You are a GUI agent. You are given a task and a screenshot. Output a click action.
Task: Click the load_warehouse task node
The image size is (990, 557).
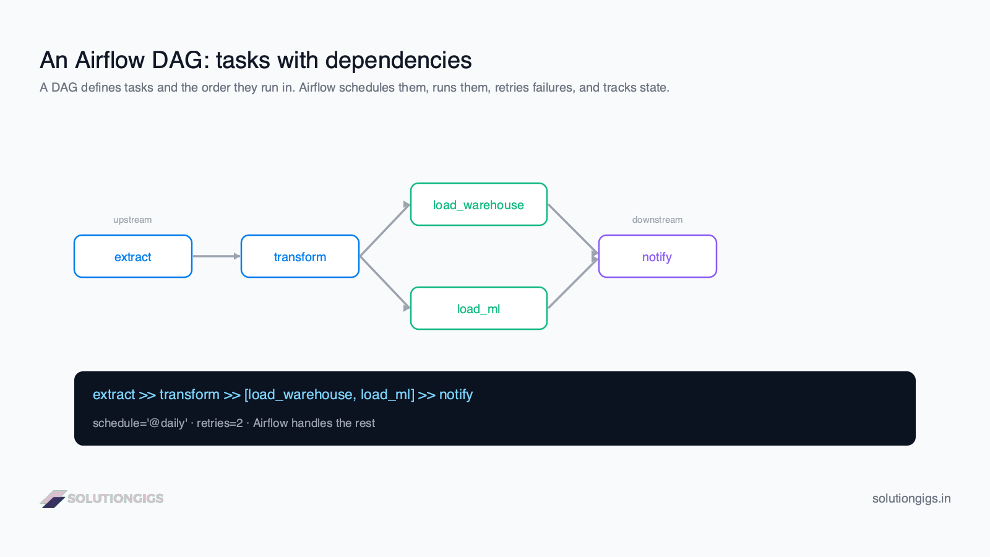point(479,204)
